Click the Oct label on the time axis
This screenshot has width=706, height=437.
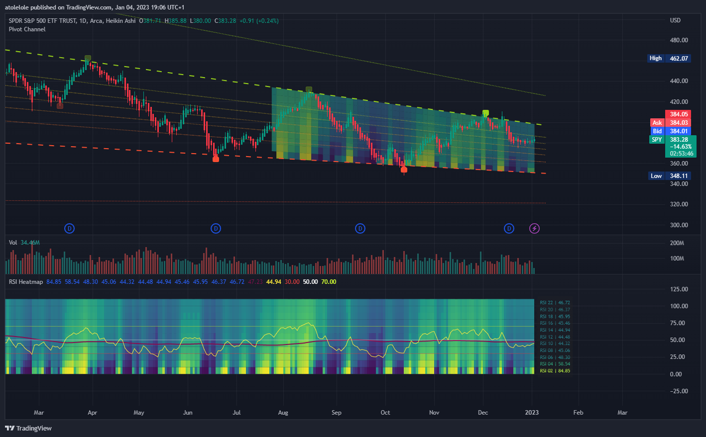pyautogui.click(x=385, y=413)
